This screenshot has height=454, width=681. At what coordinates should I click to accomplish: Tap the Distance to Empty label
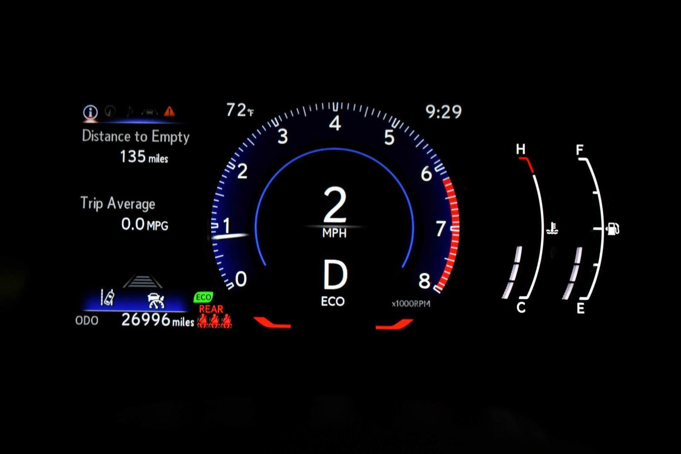pyautogui.click(x=135, y=137)
